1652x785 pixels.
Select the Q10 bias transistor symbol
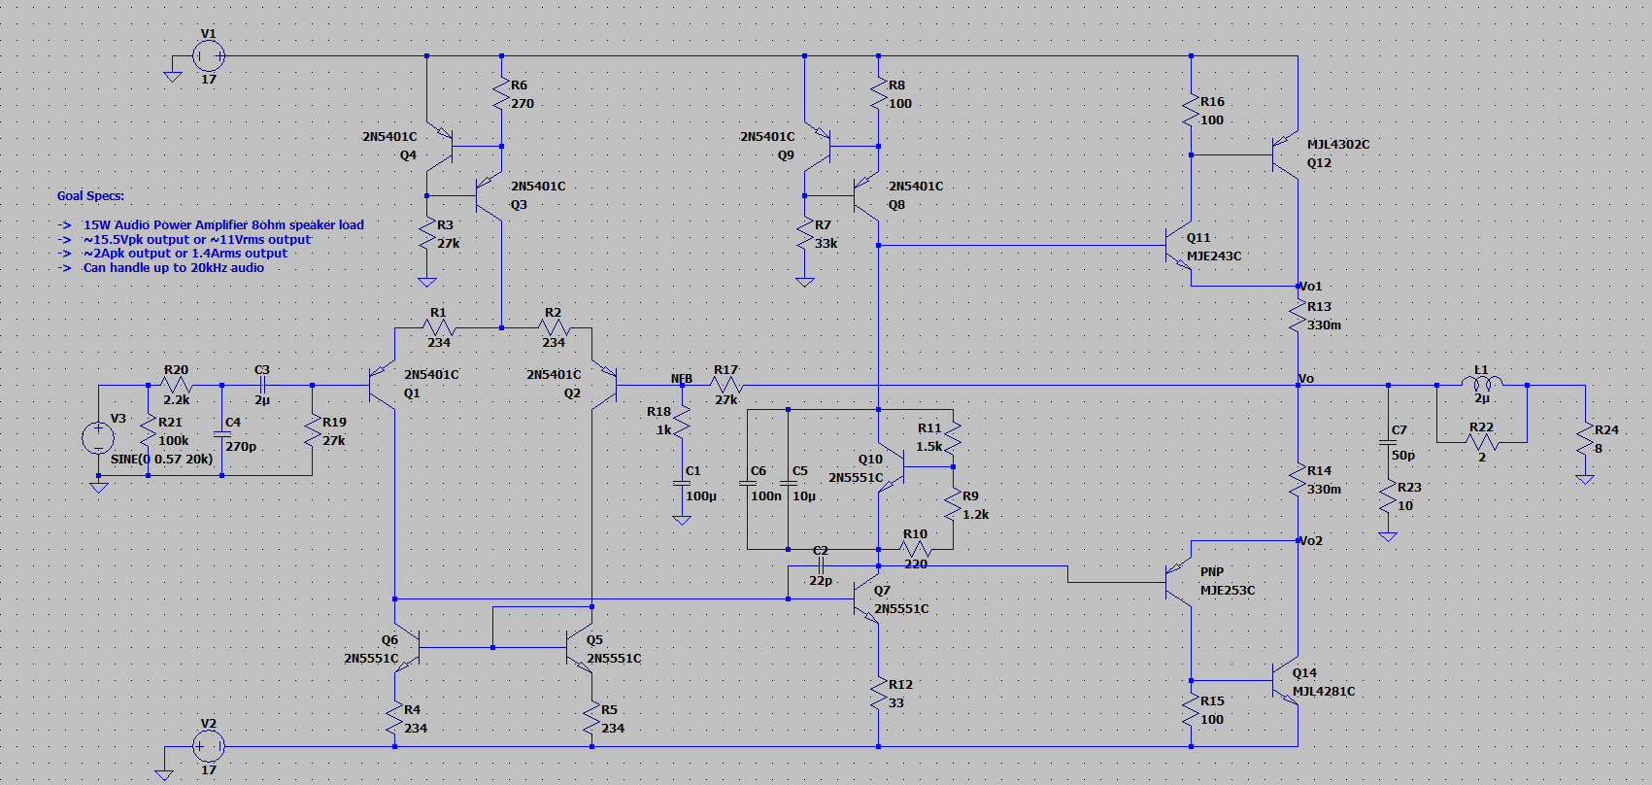click(x=892, y=466)
